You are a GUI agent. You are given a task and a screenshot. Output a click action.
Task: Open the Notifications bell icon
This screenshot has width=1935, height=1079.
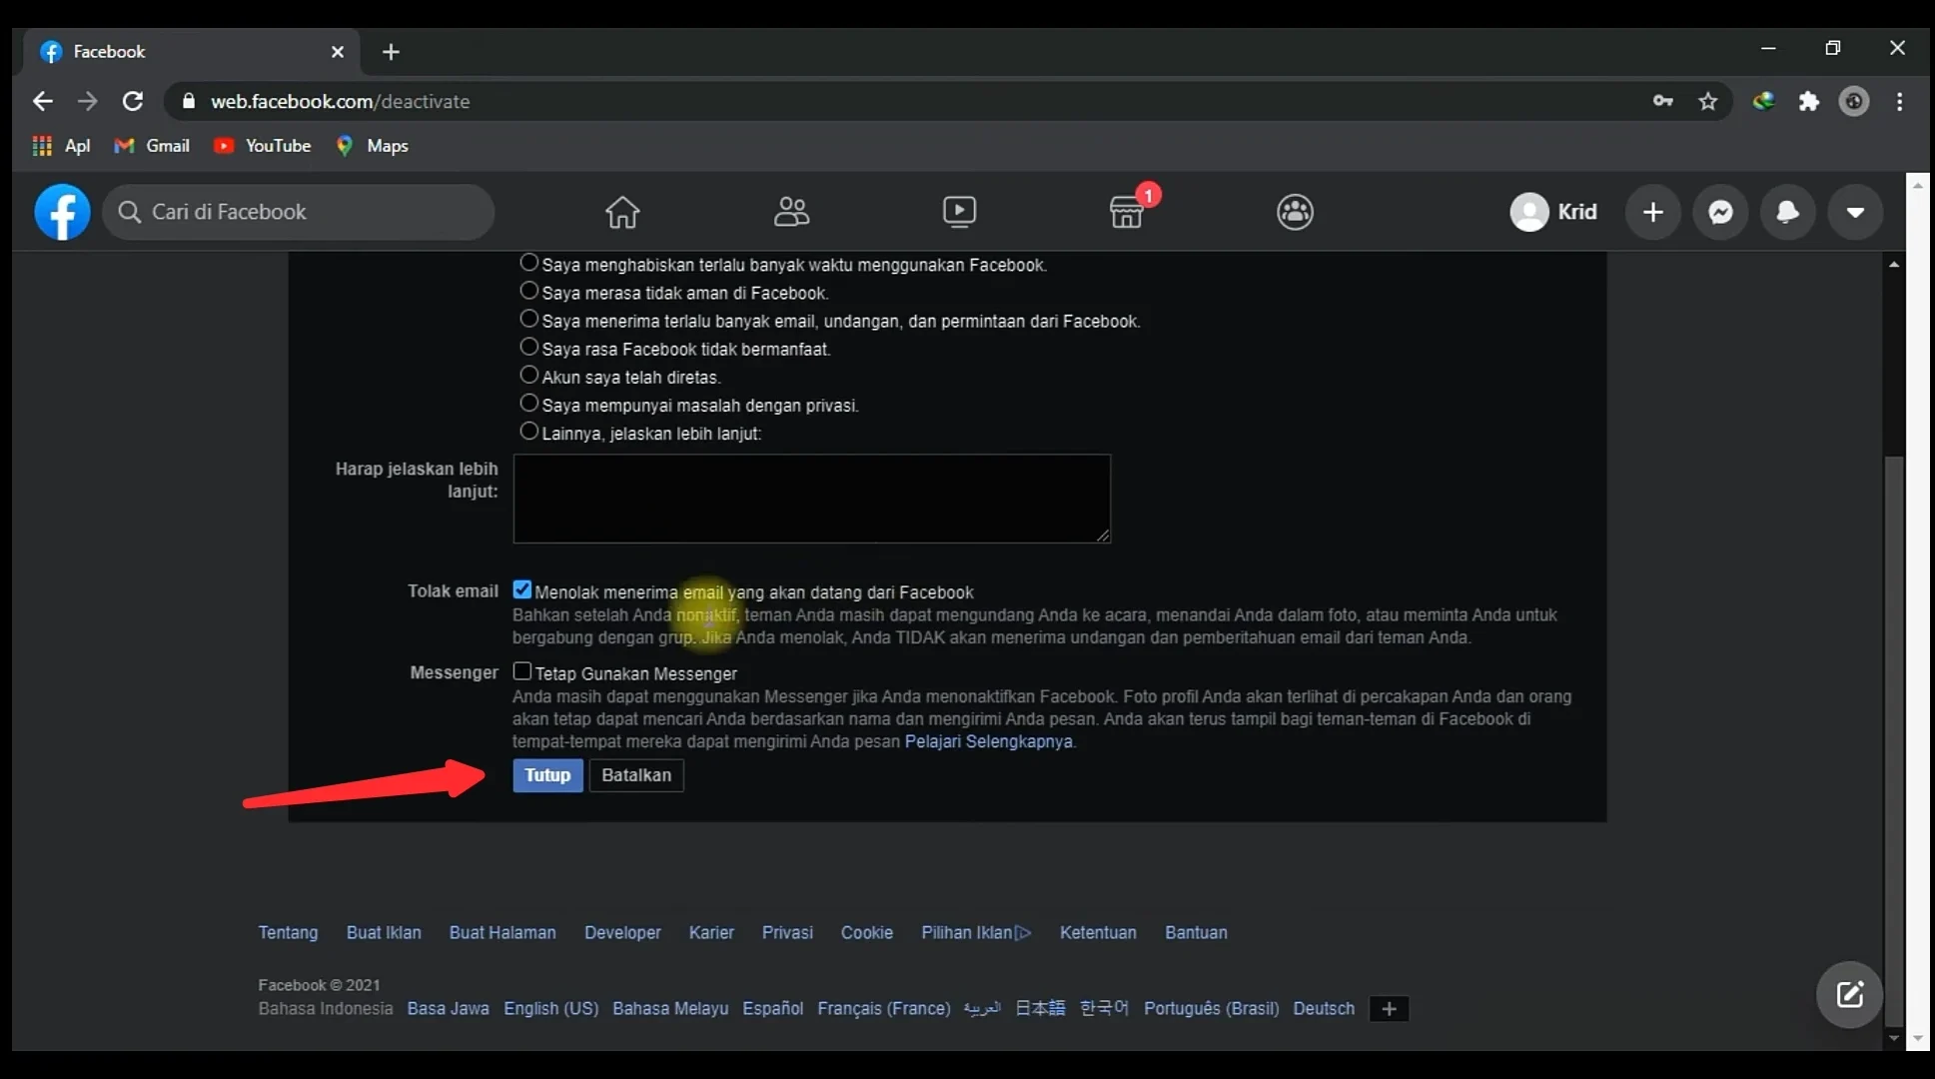click(1787, 212)
